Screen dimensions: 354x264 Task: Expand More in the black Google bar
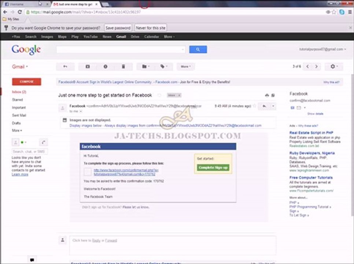(x=169, y=37)
